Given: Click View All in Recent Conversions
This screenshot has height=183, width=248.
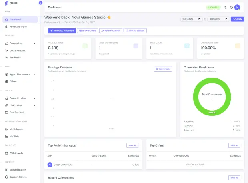Looking at the screenshot, I should coord(234,178).
